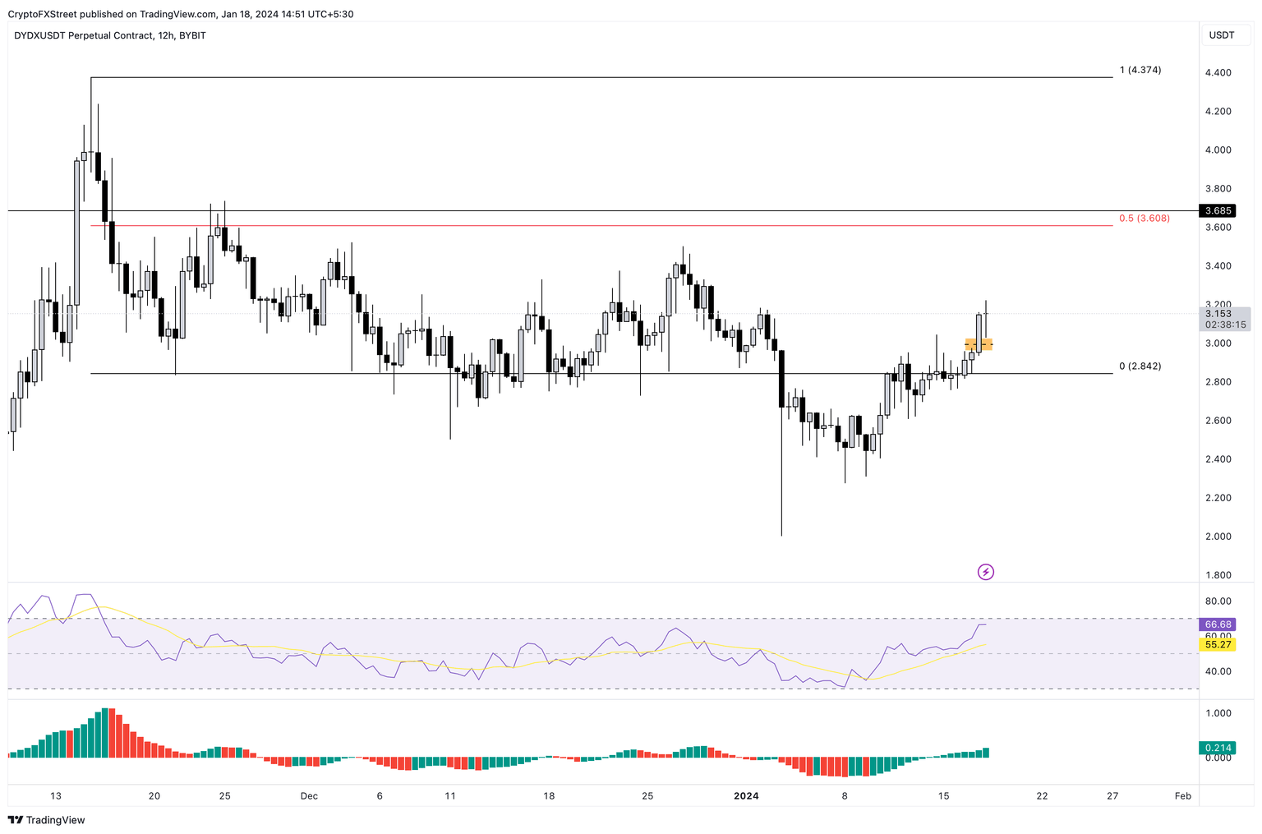Viewport: 1262px width, 834px height.
Task: Open the 2024 label on time axis
Action: click(x=746, y=795)
